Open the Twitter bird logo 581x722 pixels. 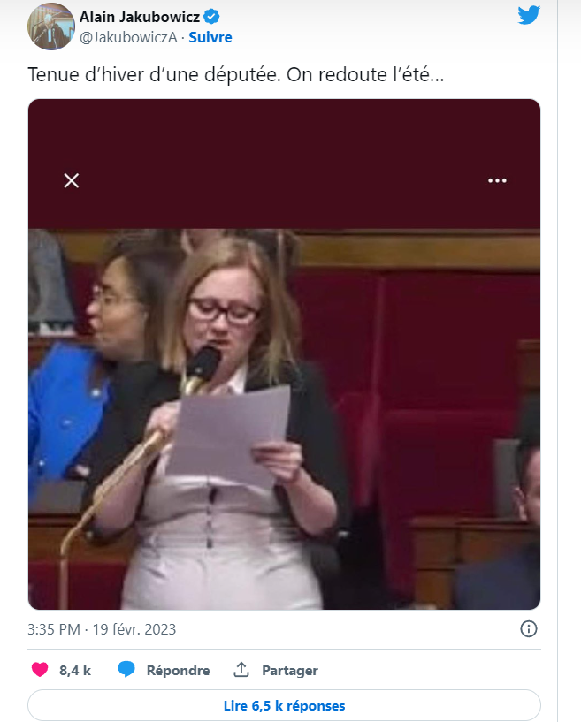click(529, 15)
